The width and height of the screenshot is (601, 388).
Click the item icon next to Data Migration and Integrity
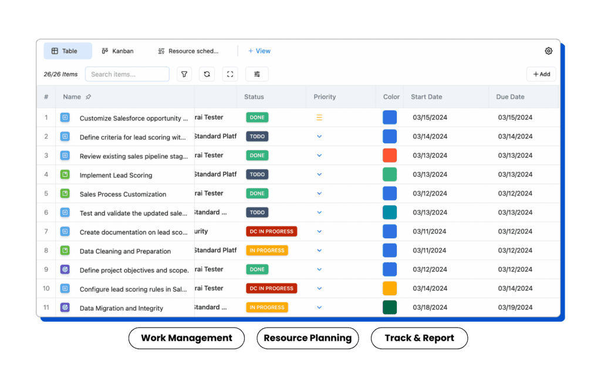(65, 308)
